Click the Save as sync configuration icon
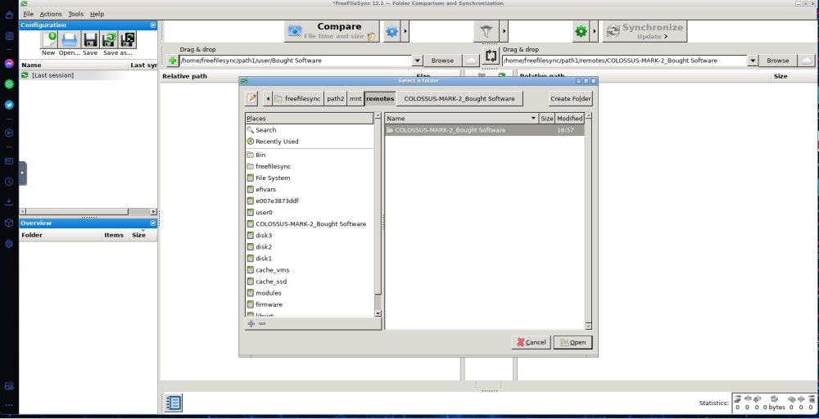This screenshot has height=419, width=819. (x=109, y=40)
